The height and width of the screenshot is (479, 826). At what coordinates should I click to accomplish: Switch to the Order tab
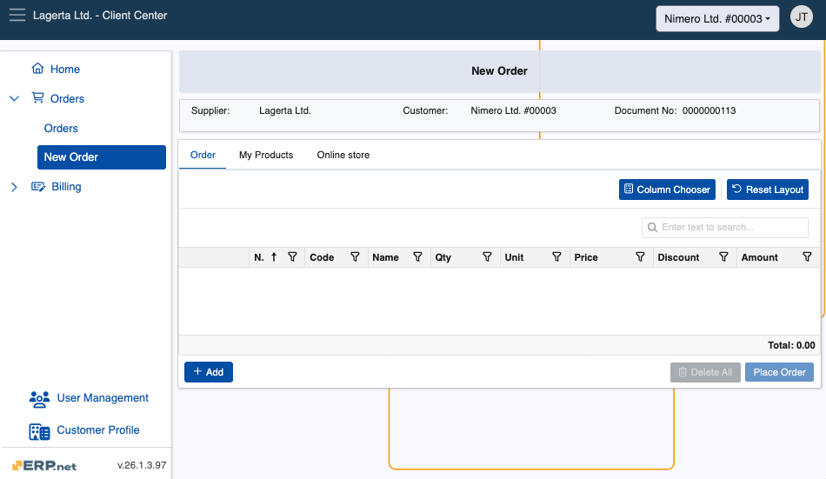click(203, 155)
